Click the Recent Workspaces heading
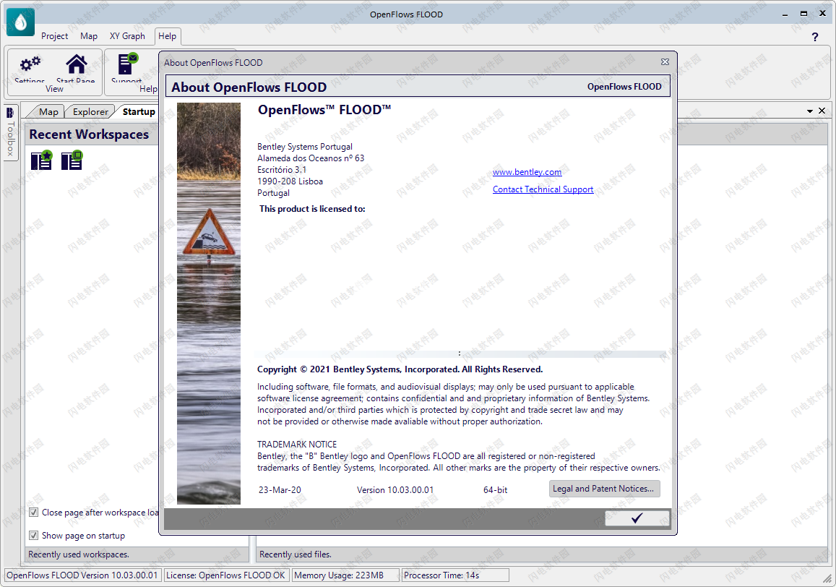Viewport: 836px width, 587px height. coord(89,134)
